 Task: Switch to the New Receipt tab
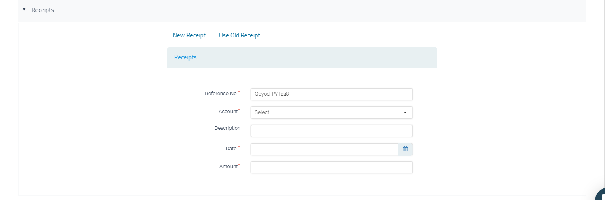(x=189, y=35)
